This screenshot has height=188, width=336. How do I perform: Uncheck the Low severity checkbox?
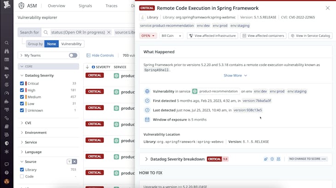coord(22,104)
